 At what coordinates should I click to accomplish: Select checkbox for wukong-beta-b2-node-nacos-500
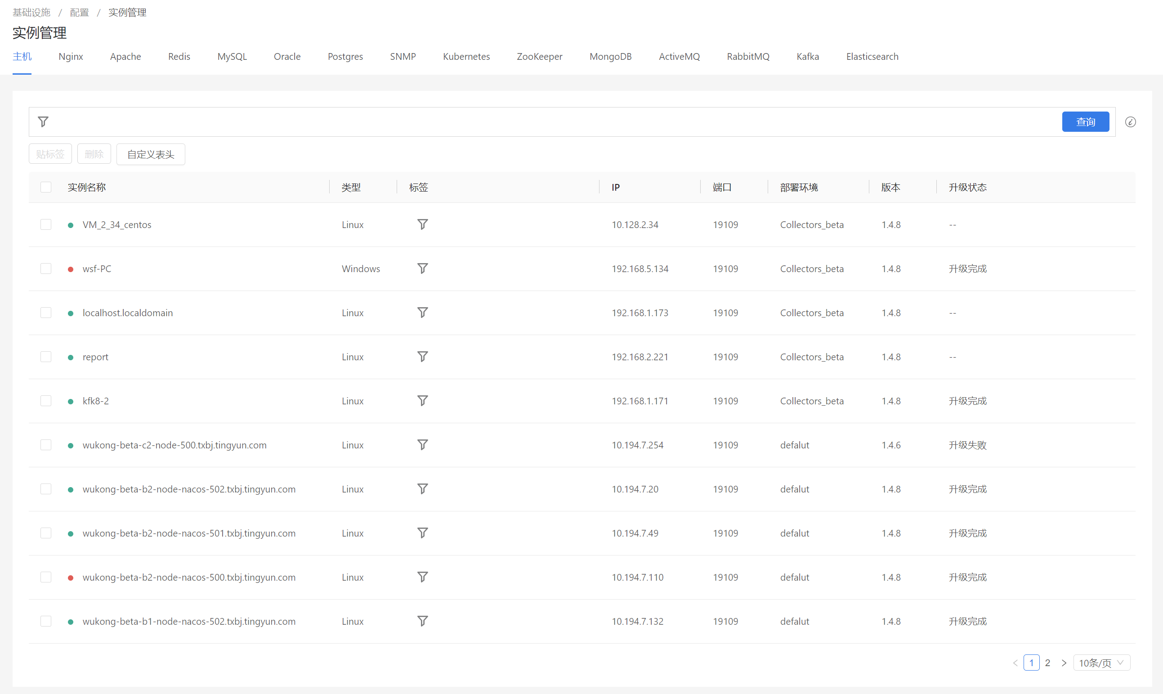pos(46,577)
